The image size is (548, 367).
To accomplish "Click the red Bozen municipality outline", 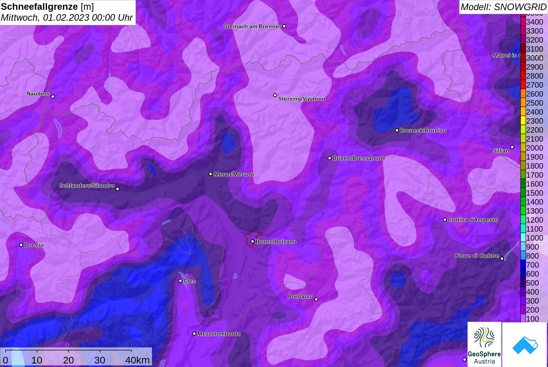I will 253,238.
